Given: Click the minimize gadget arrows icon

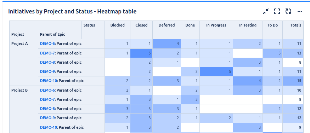Looking at the screenshot, I should coord(265,11).
